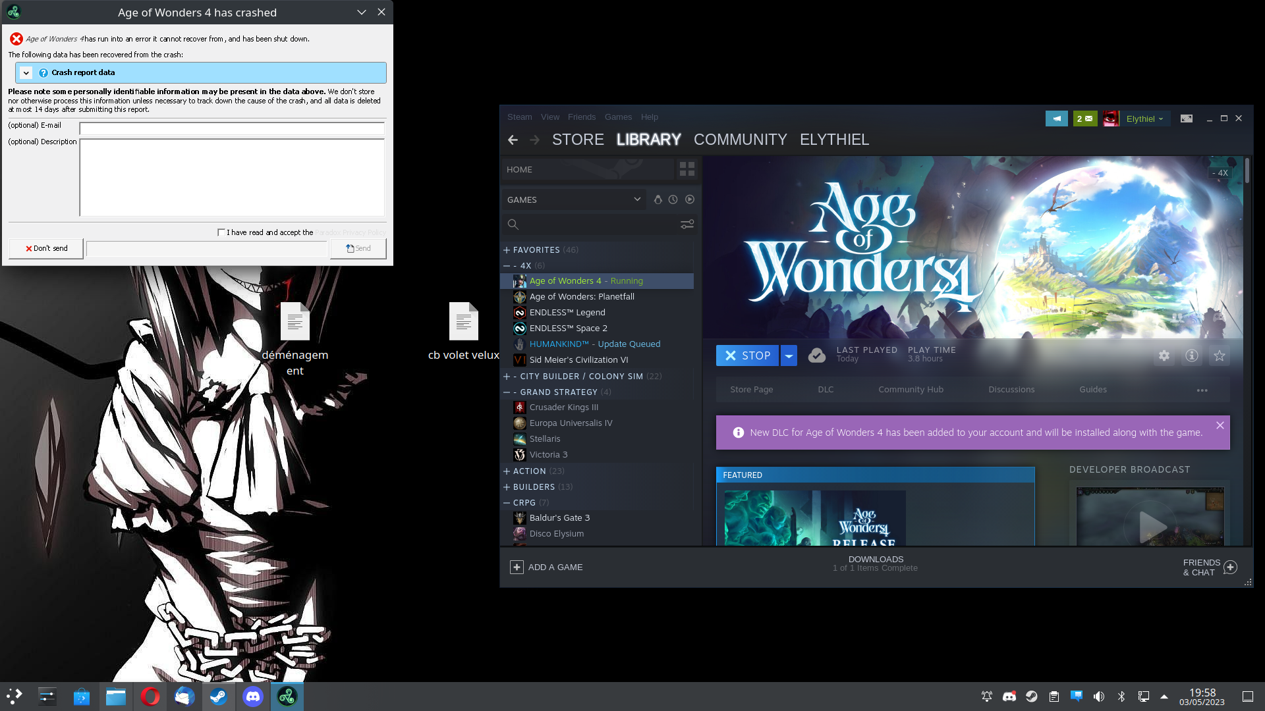This screenshot has height=711, width=1265.
Task: Open Opera browser from the taskbar
Action: point(150,697)
